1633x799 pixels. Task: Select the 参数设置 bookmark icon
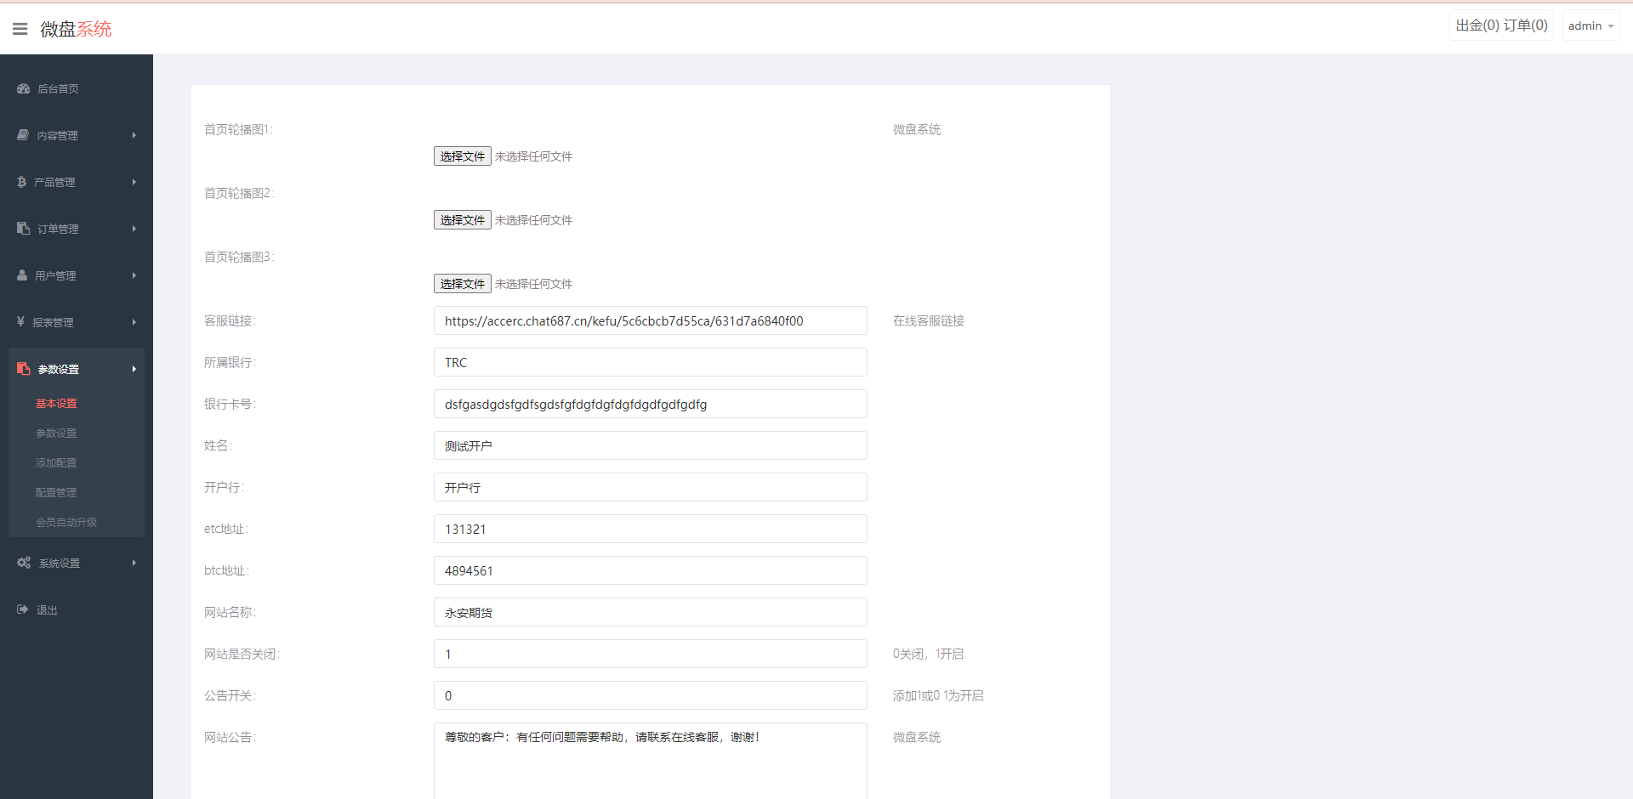coord(23,368)
